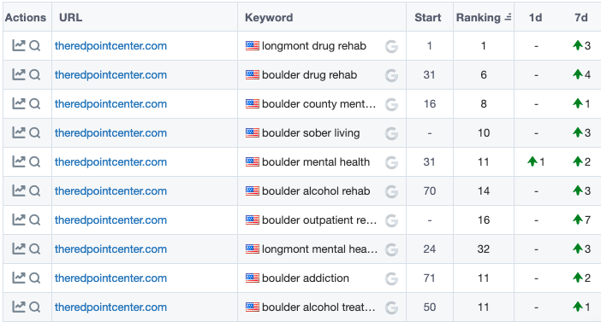Click Google icon beside boulder alcohol rehab
Image resolution: width=601 pixels, height=322 pixels.
(391, 191)
